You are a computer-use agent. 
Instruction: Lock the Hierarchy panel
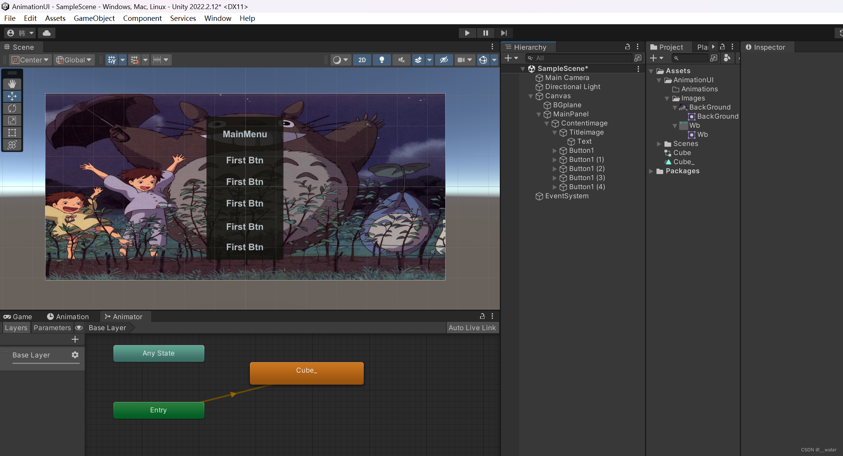click(x=628, y=47)
